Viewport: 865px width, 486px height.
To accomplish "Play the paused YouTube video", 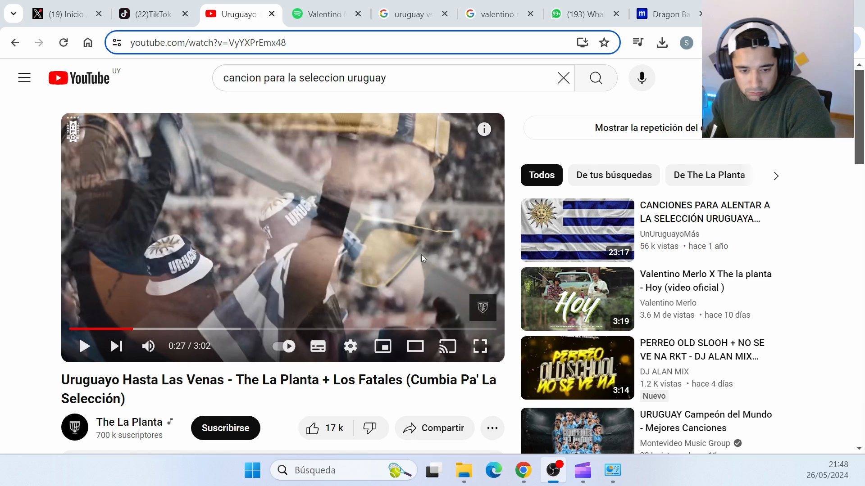I will point(84,346).
